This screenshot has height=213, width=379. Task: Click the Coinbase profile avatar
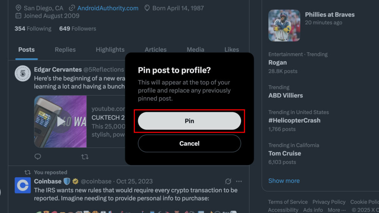pyautogui.click(x=23, y=185)
